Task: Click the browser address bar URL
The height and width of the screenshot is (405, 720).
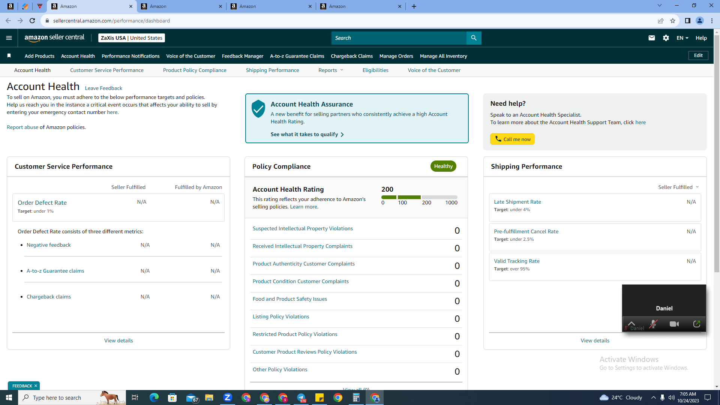Action: click(x=111, y=21)
